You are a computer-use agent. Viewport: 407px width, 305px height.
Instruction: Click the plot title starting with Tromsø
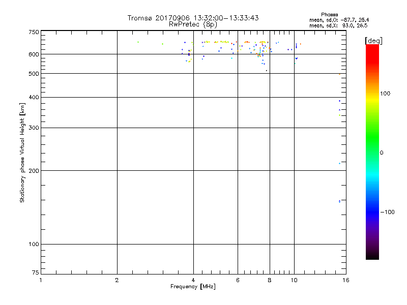tap(193, 18)
